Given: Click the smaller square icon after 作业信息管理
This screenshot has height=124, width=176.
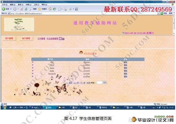Looking at the screenshot, I should (63, 39).
